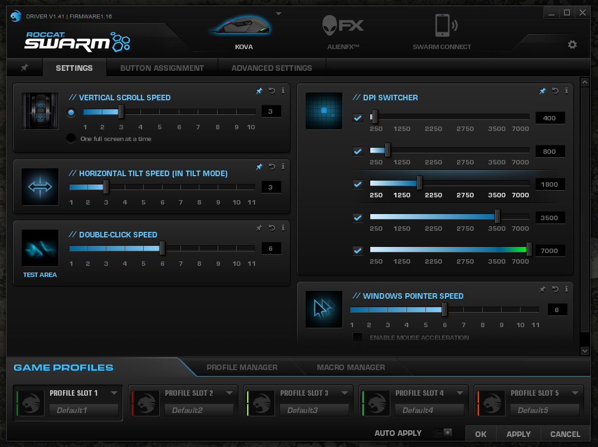
Task: Click the pinned settings tab icon
Action: coord(24,67)
